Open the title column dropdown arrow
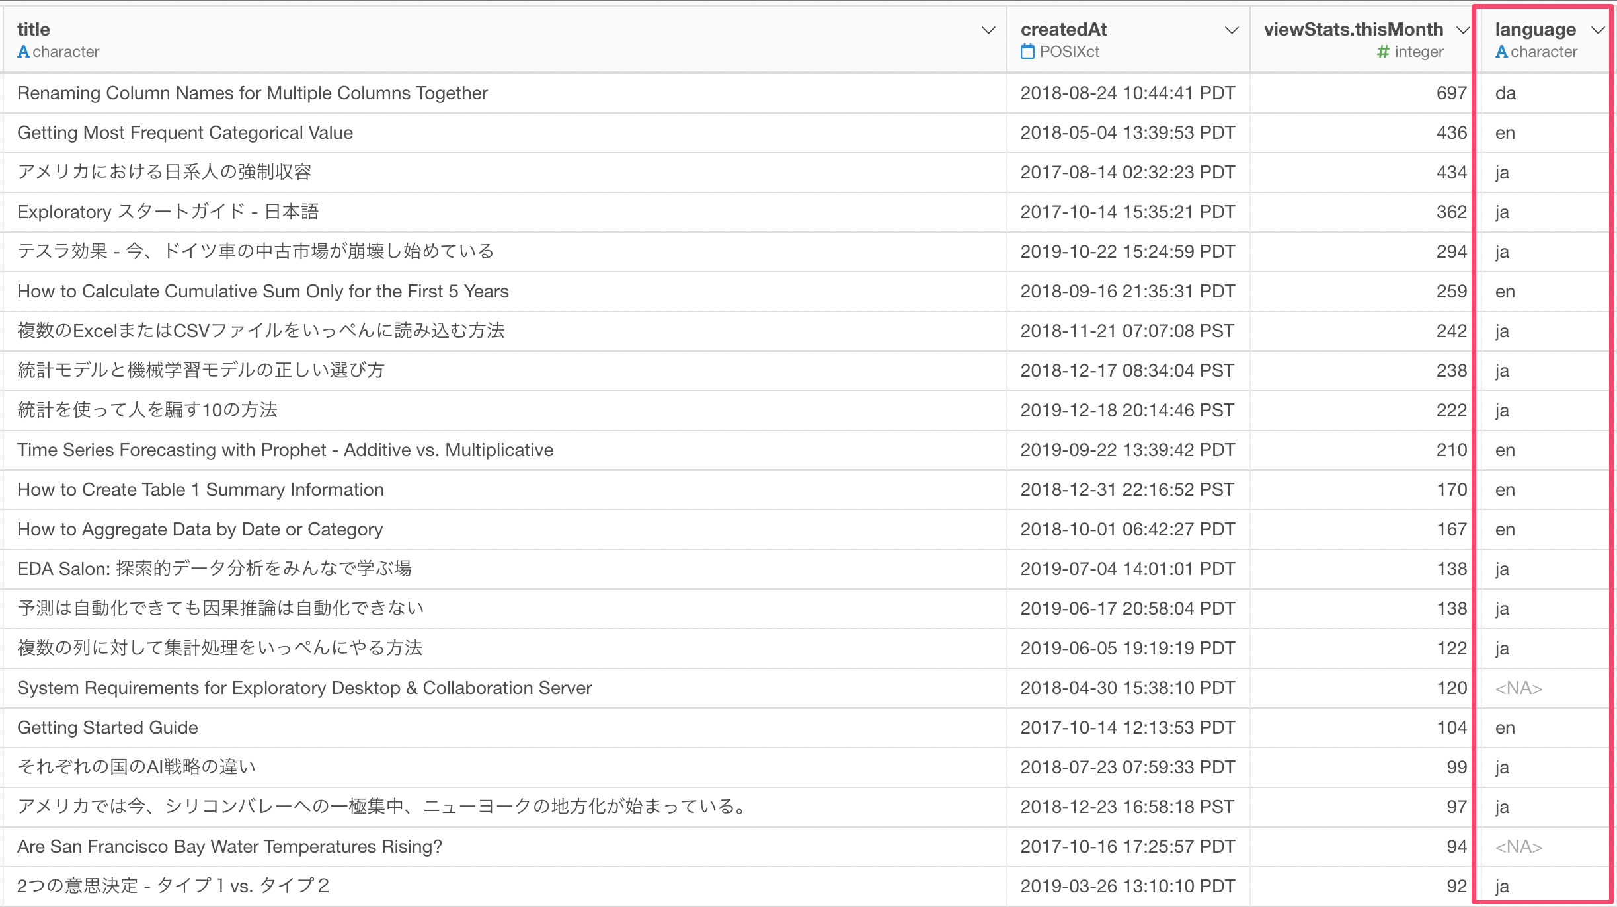This screenshot has width=1617, height=907. click(x=988, y=30)
